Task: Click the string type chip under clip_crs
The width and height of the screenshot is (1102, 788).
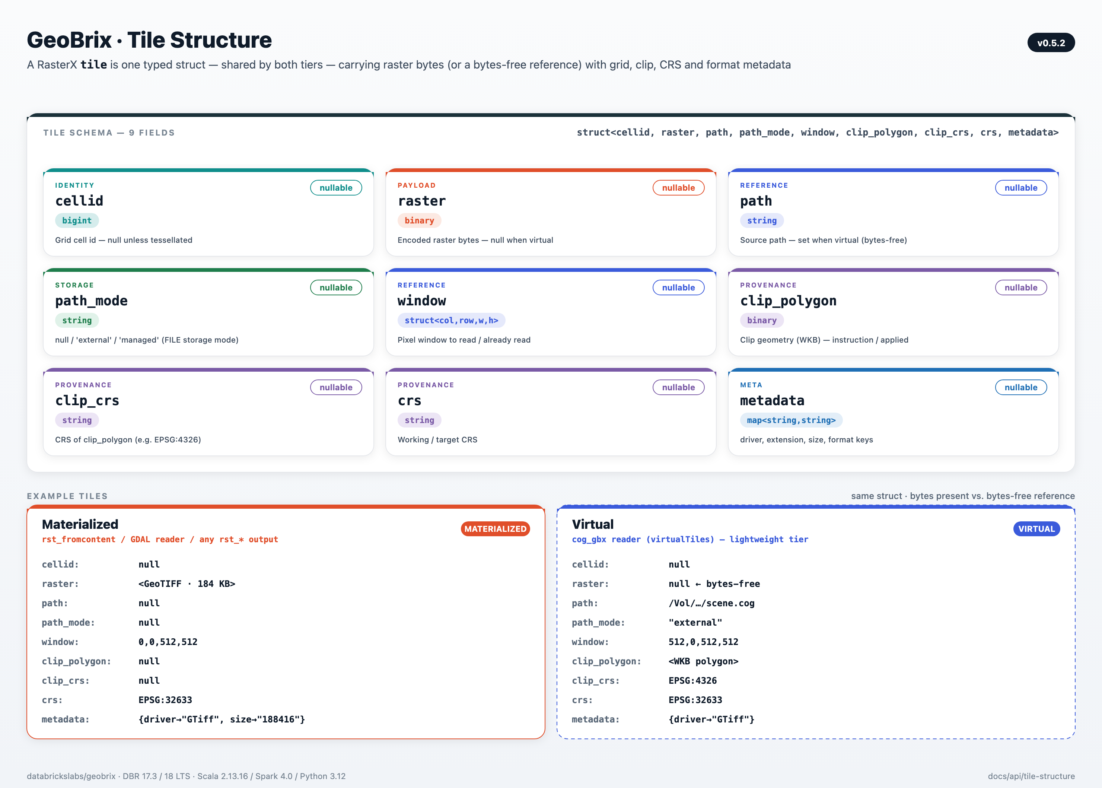Action: pyautogui.click(x=77, y=420)
